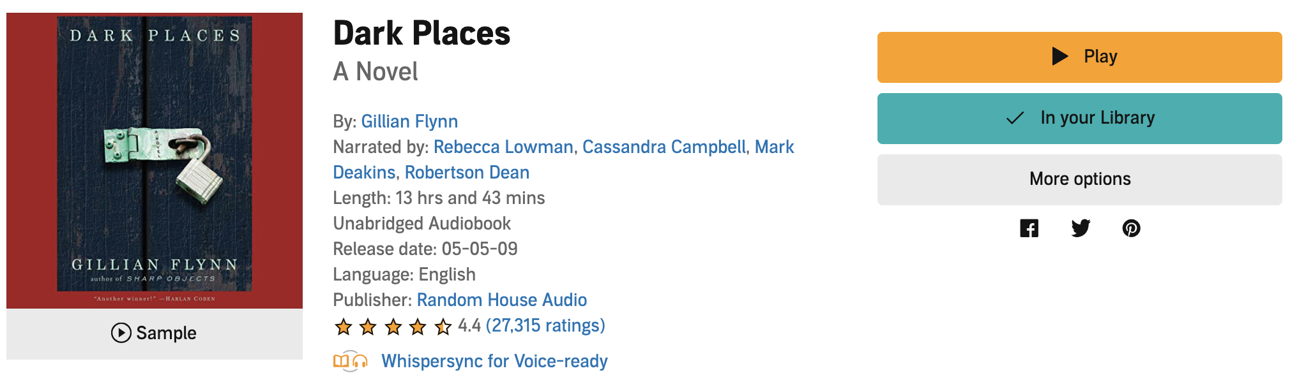Play the audiobook Sample
Screen dimensions: 1290x380
[154, 333]
